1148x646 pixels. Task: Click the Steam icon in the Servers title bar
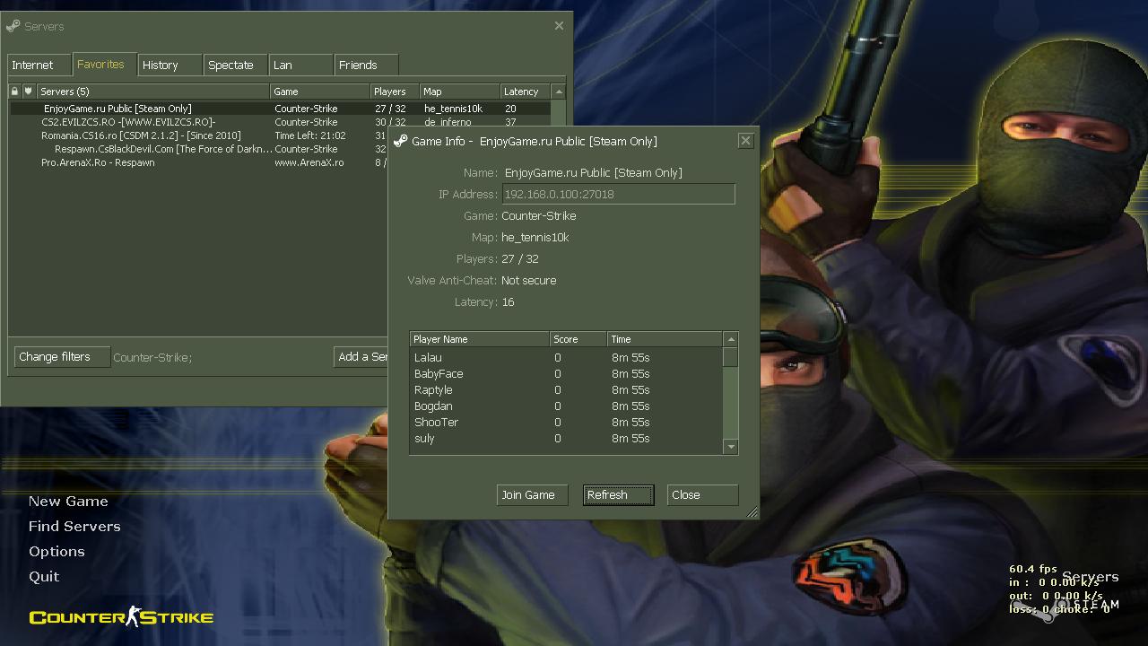pos(13,26)
